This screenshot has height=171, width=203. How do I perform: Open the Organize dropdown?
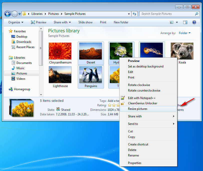coord(15,22)
